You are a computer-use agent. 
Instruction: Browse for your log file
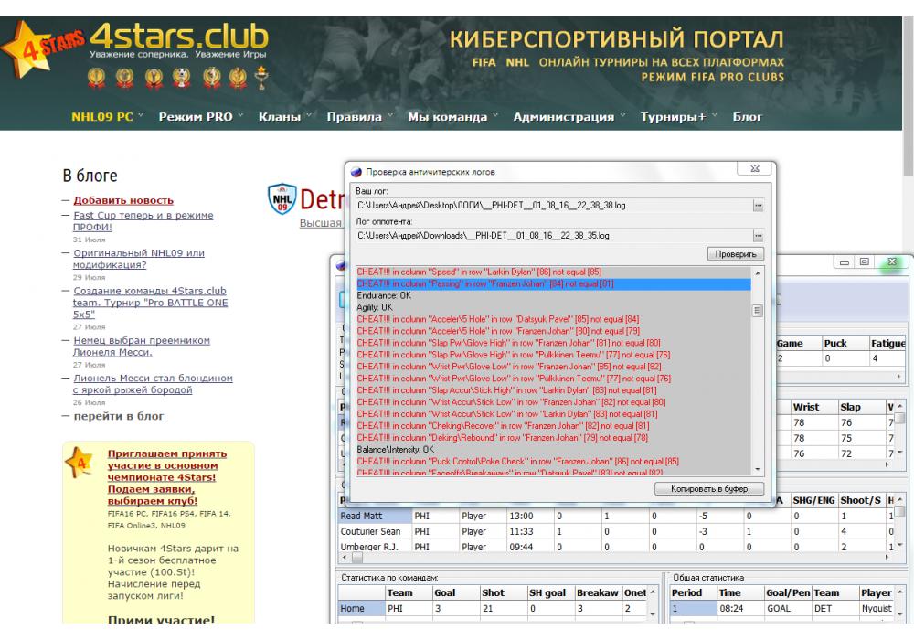click(758, 206)
